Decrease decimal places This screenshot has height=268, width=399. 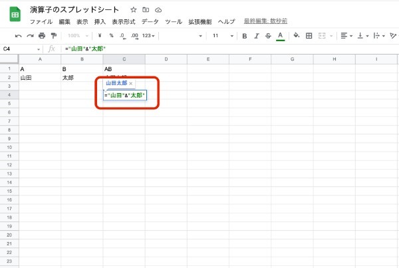pyautogui.click(x=122, y=36)
